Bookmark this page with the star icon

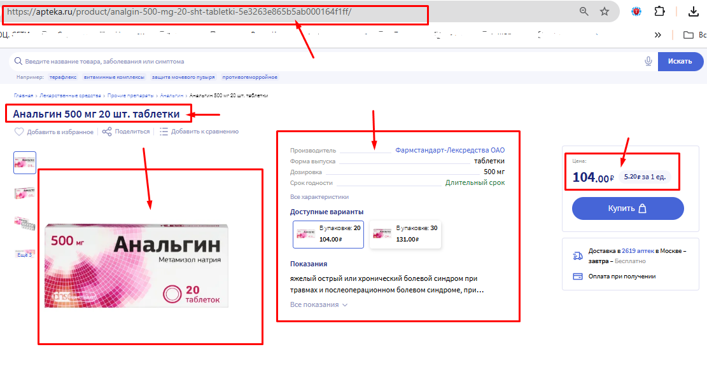pyautogui.click(x=605, y=11)
